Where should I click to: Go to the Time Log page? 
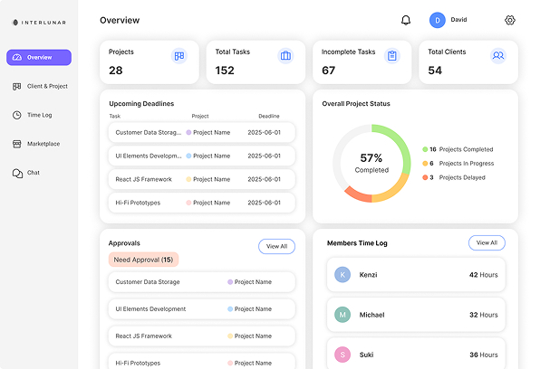33,115
